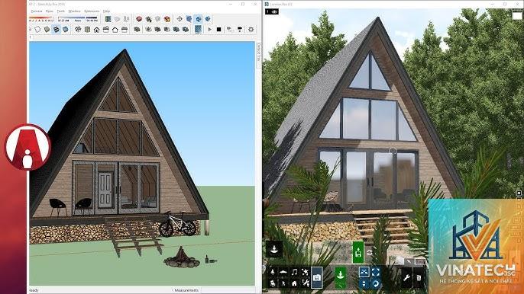Select Lumion Imported Models category
The height and width of the screenshot is (294, 524).
coord(317,277)
